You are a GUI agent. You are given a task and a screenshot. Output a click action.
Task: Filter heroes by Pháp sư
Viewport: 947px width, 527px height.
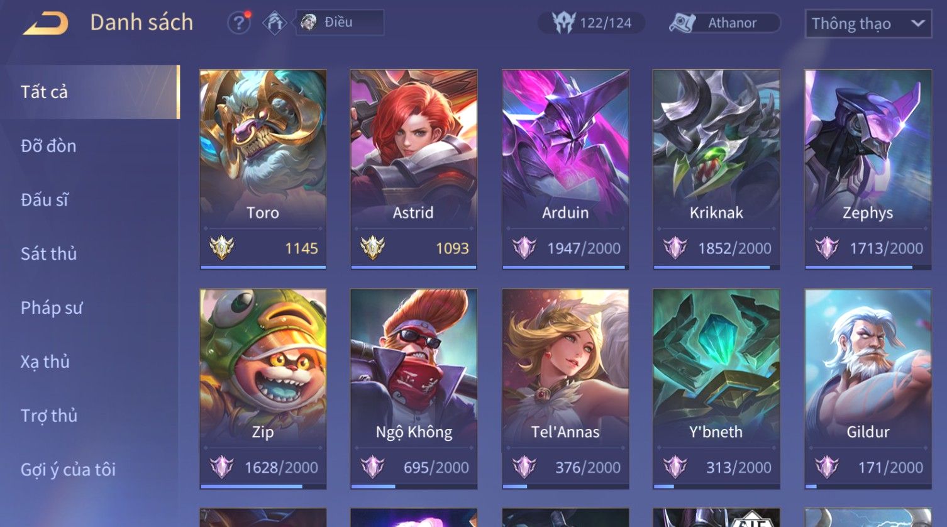pyautogui.click(x=51, y=308)
